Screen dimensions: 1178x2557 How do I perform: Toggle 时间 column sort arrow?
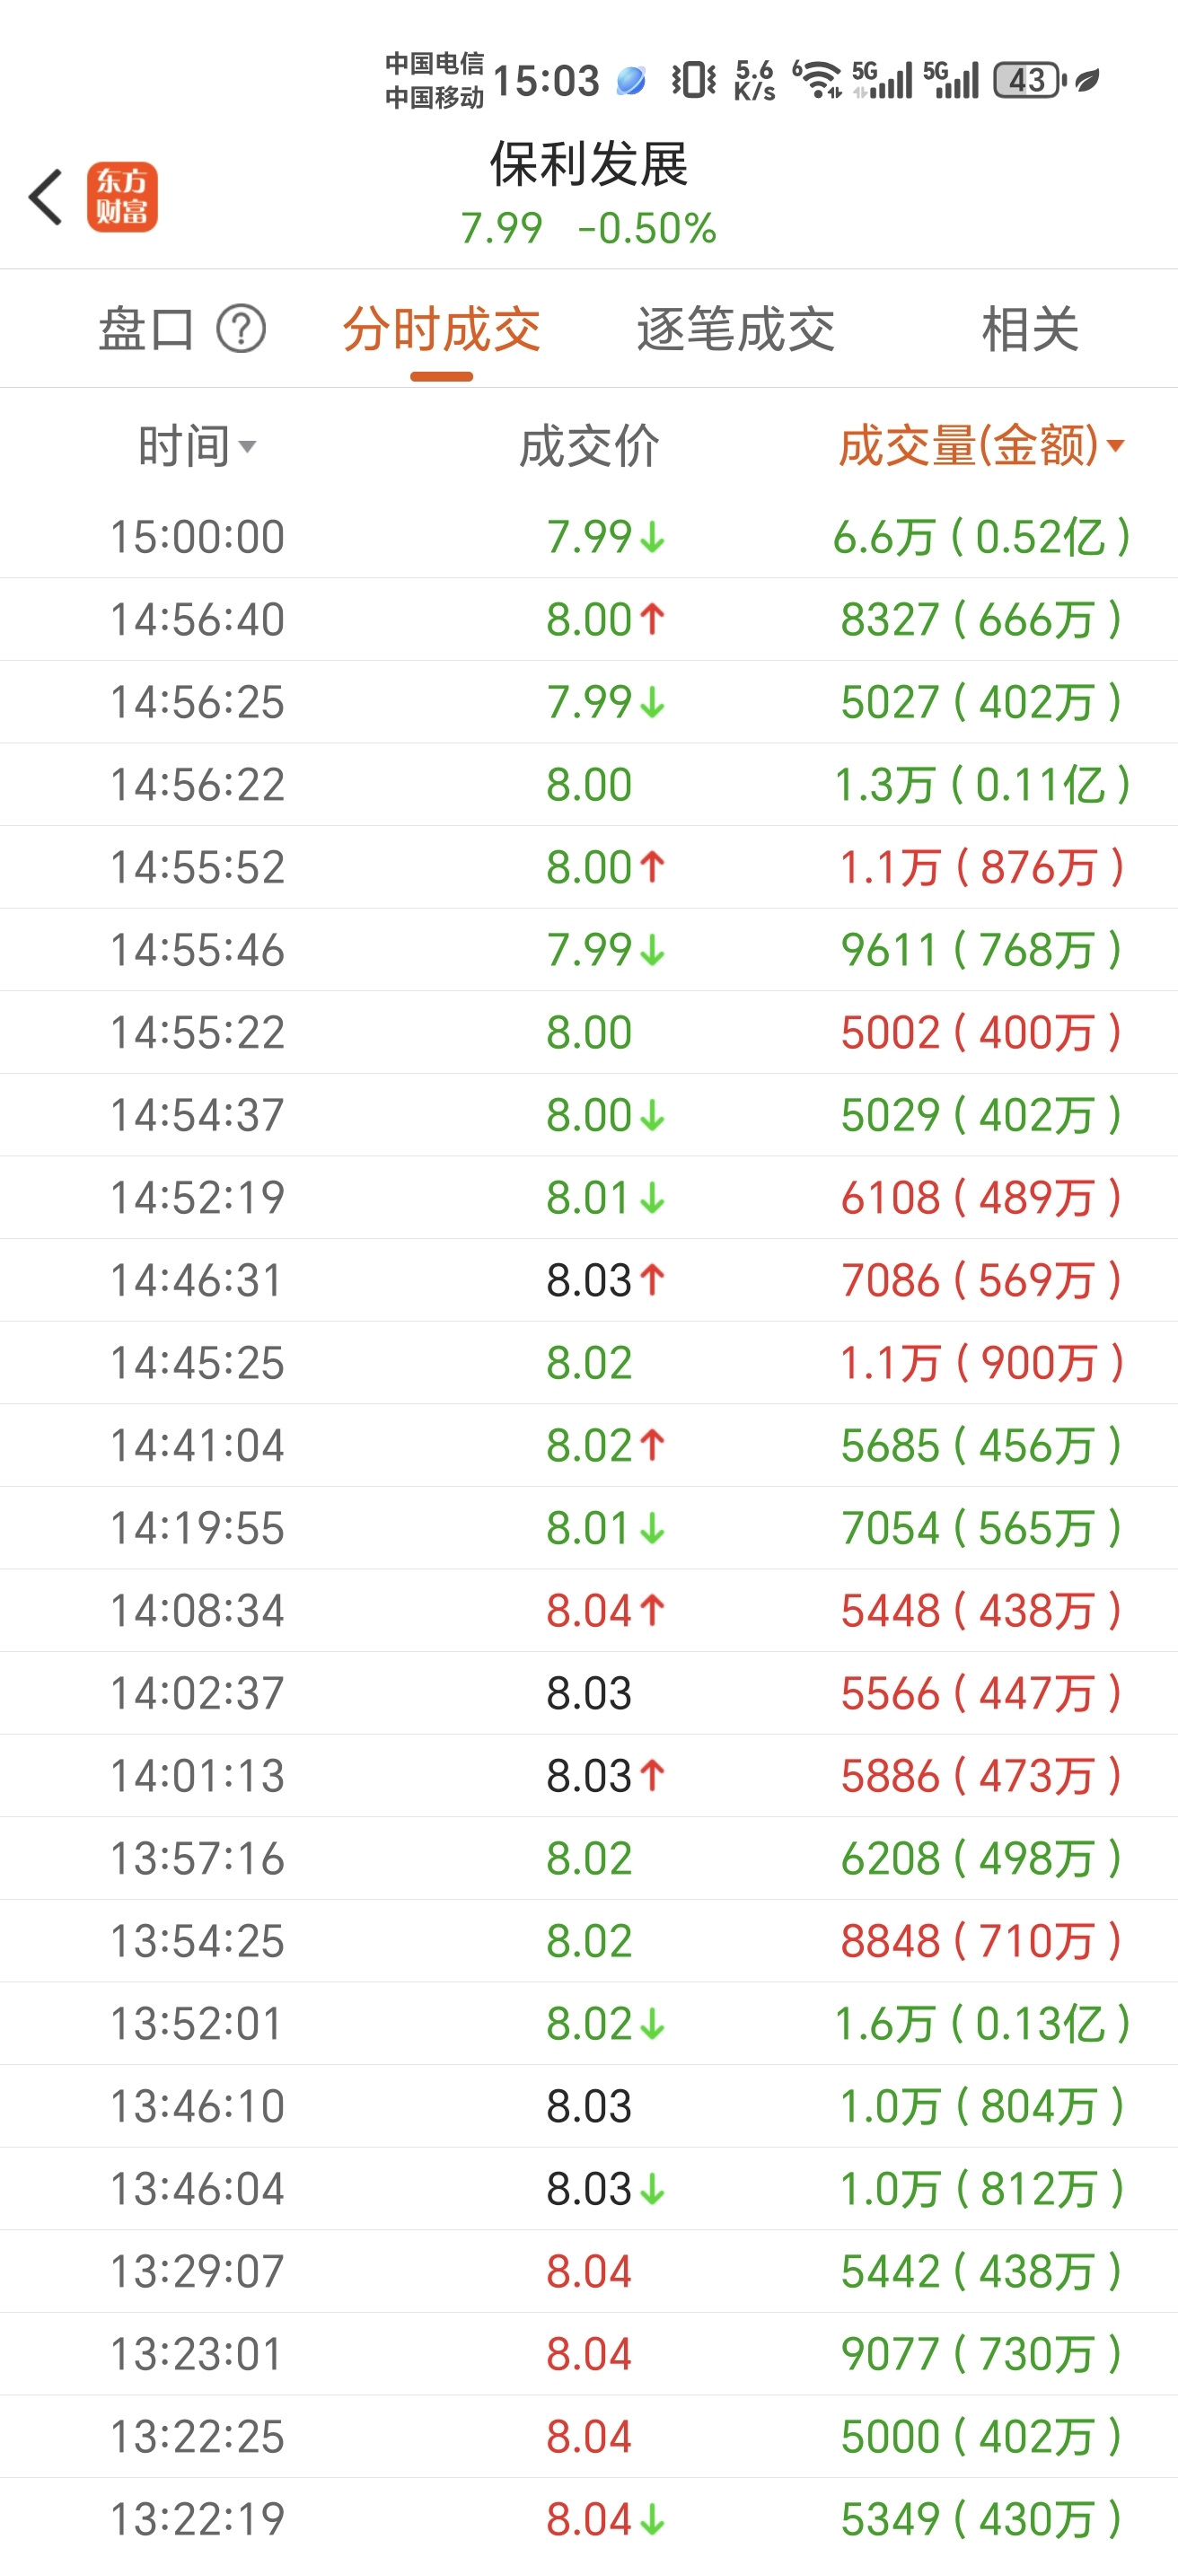(x=247, y=447)
